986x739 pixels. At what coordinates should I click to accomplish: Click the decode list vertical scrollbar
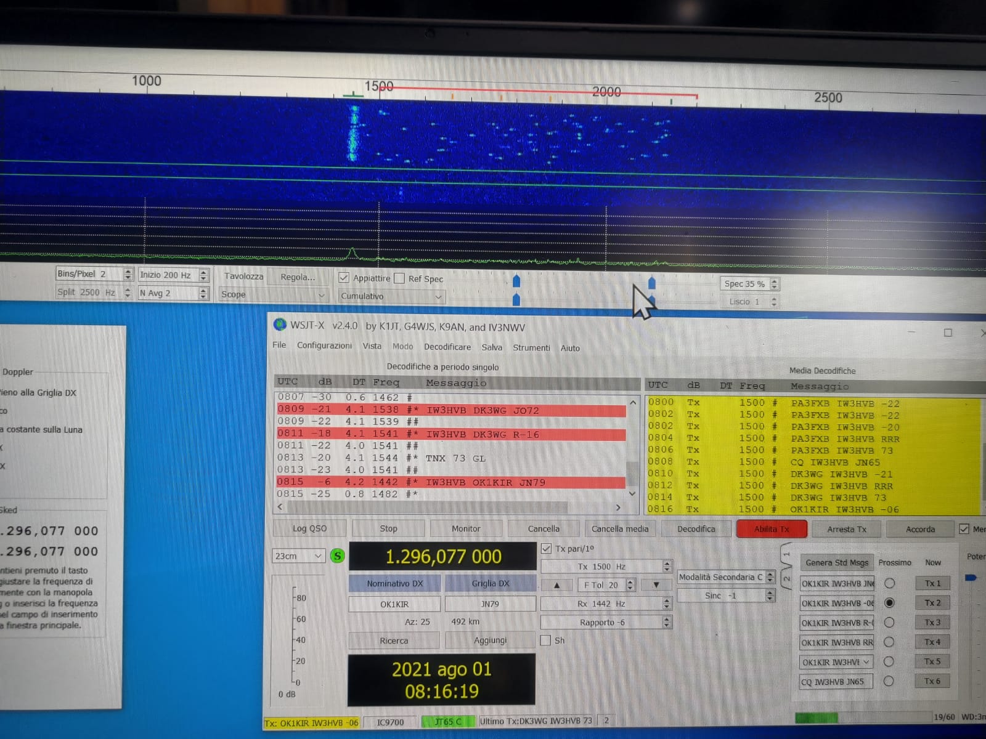[632, 448]
